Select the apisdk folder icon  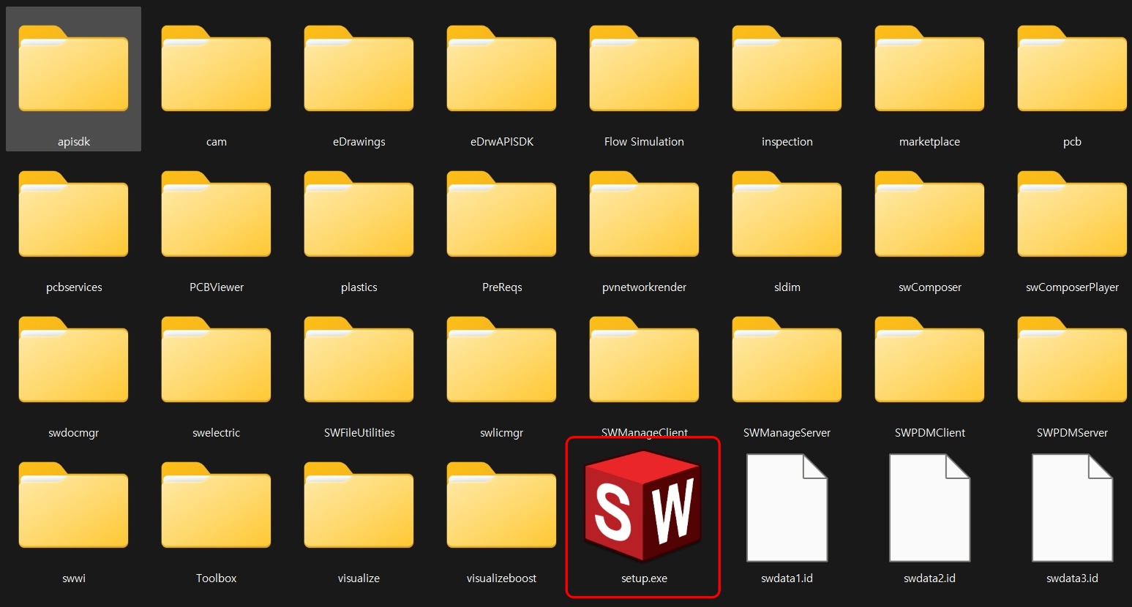click(73, 69)
